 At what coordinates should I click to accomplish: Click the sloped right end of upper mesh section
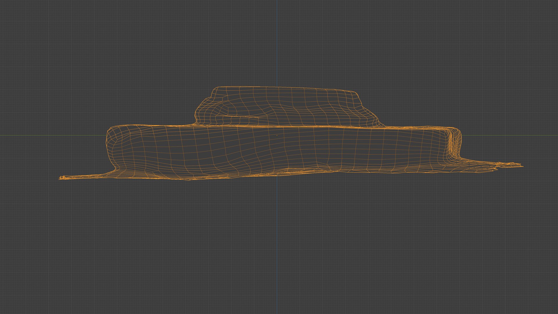point(369,112)
